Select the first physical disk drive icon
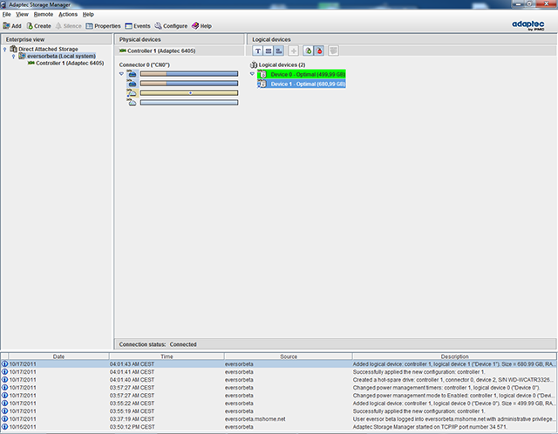Image resolution: width=558 pixels, height=434 pixels. [132, 73]
